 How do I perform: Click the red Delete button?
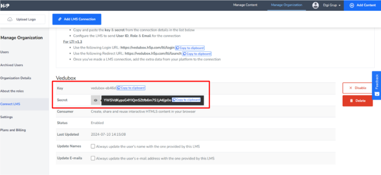pyautogui.click(x=358, y=101)
